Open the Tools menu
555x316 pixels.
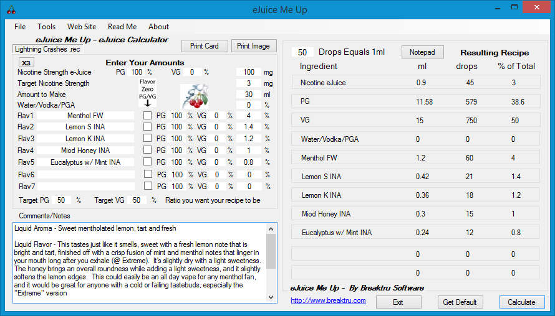46,27
